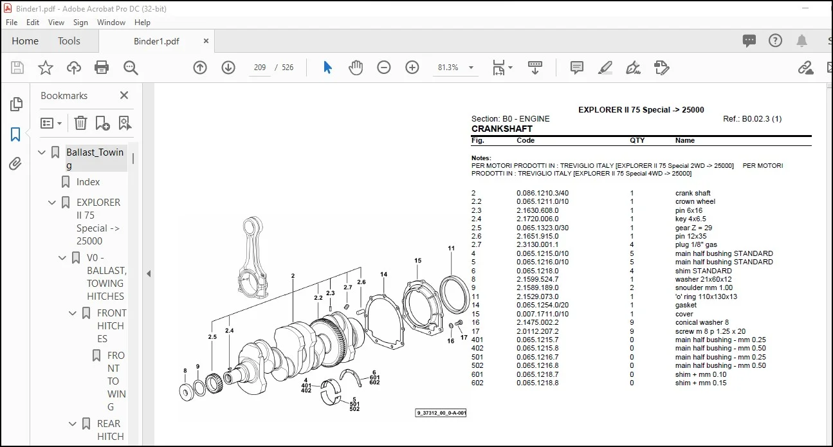Print the document

click(x=102, y=68)
